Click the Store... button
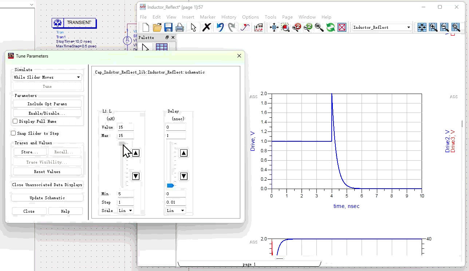 tap(30, 152)
